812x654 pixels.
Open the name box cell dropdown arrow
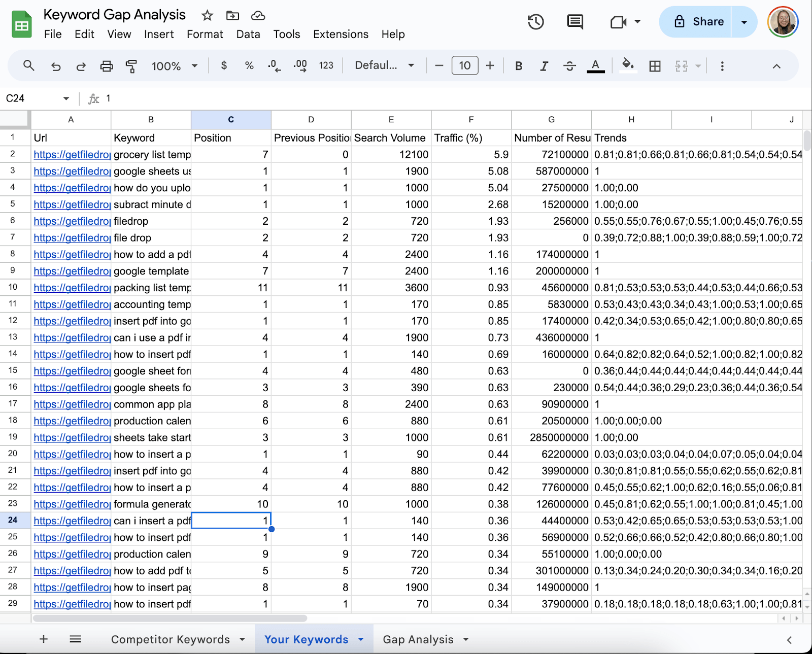coord(66,98)
